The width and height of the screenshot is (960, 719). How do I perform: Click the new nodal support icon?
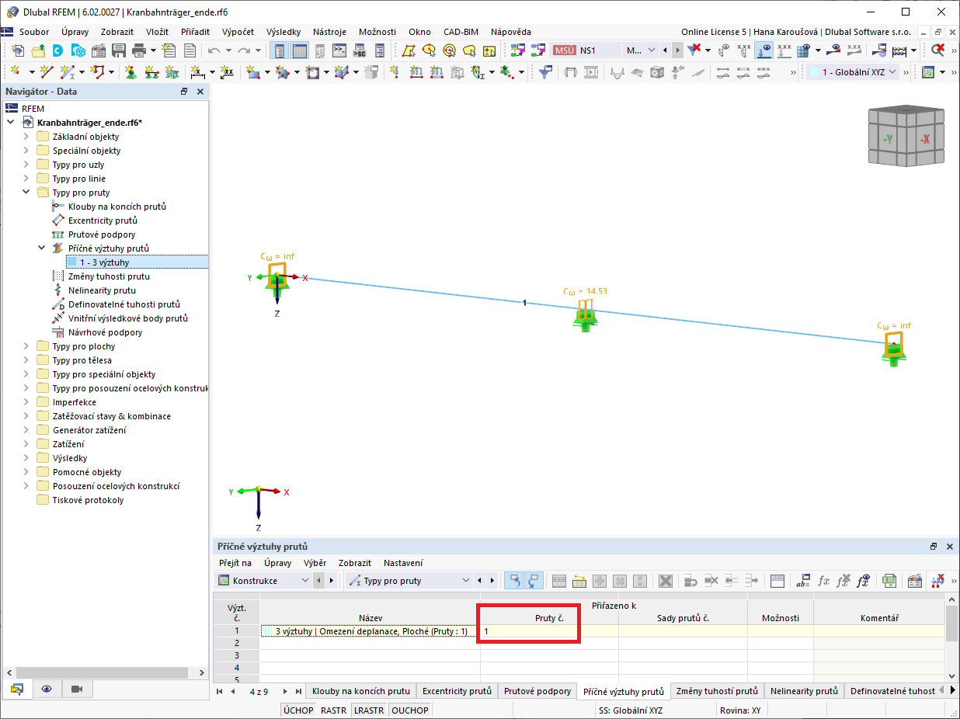pyautogui.click(x=130, y=72)
